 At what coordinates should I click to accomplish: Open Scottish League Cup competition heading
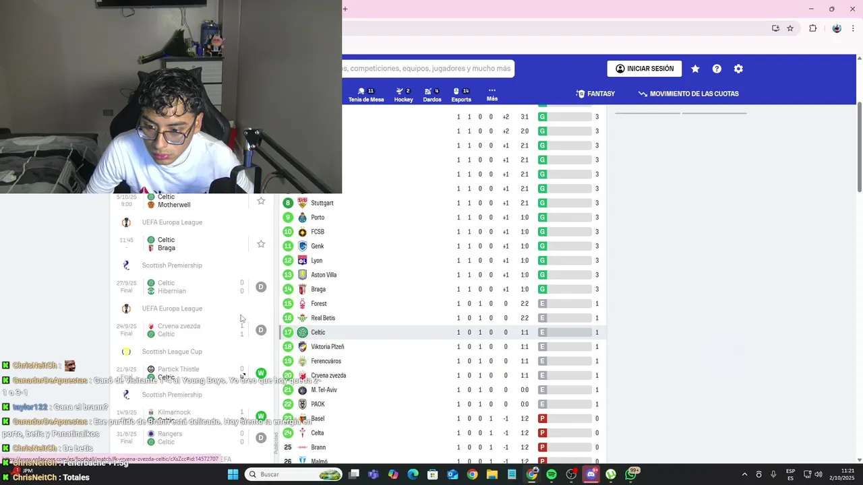point(172,352)
